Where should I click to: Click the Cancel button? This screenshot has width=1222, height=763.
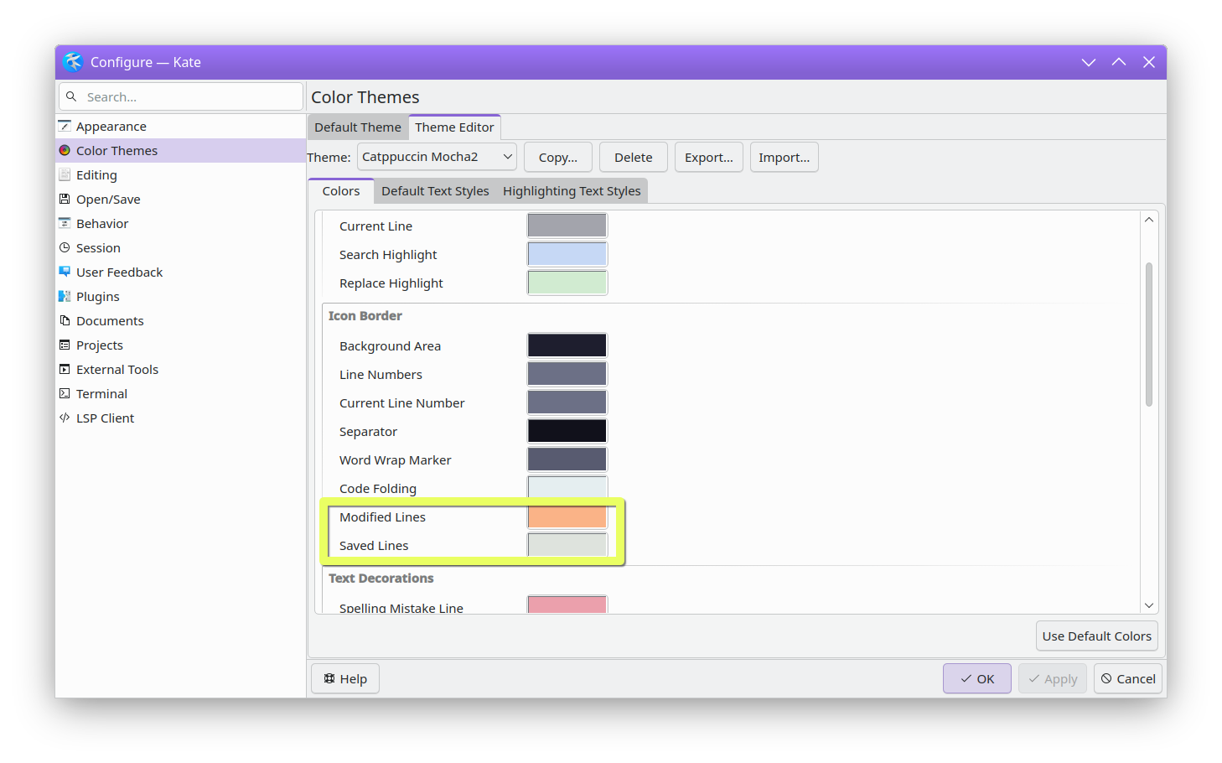coord(1128,679)
